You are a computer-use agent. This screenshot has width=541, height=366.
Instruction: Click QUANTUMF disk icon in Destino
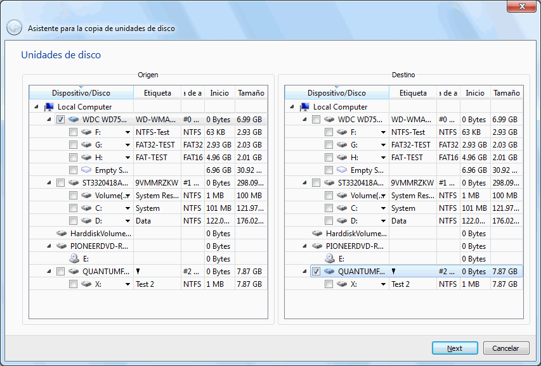click(329, 271)
